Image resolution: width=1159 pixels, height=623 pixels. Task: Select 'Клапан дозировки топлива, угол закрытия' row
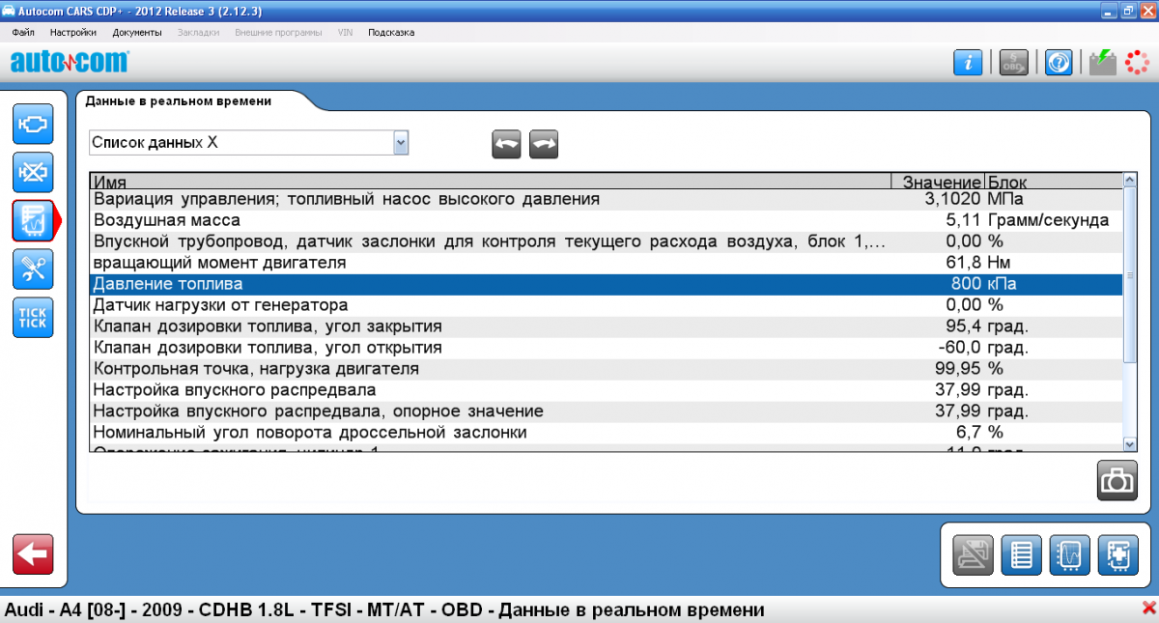[x=606, y=326]
